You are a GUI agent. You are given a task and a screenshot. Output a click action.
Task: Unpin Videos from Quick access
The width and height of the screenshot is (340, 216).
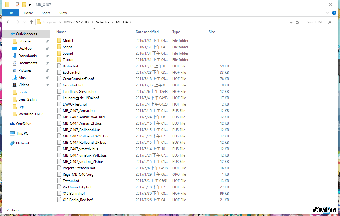[x=47, y=85]
